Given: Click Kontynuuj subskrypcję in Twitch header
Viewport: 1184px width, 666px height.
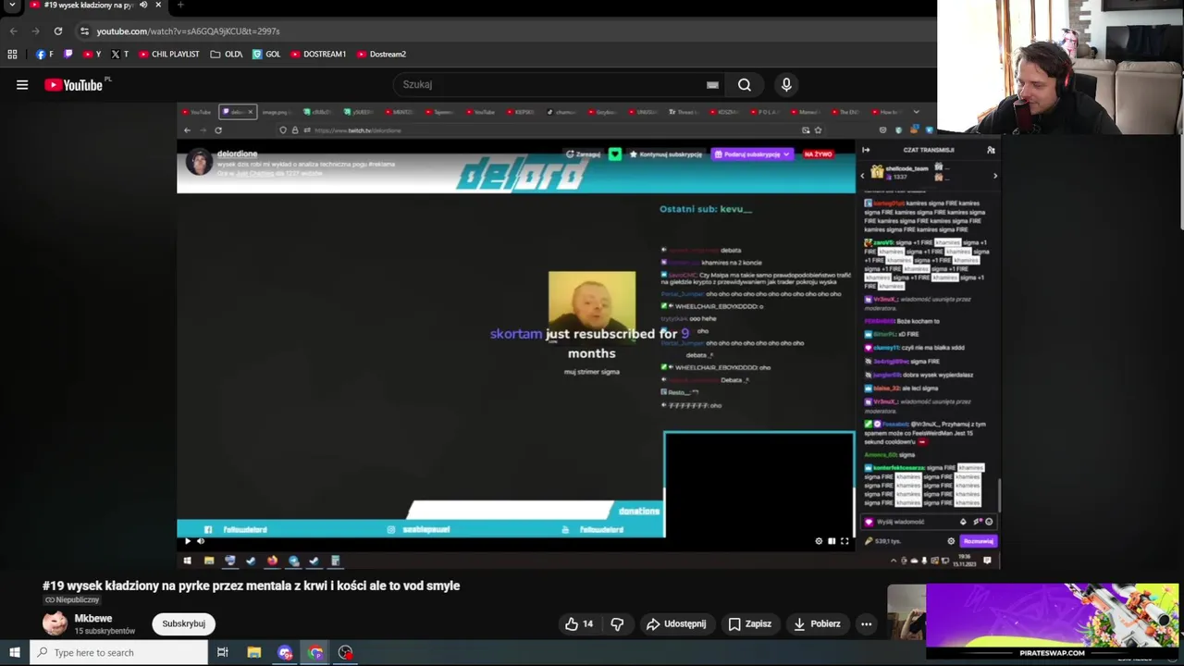Looking at the screenshot, I should click(667, 154).
